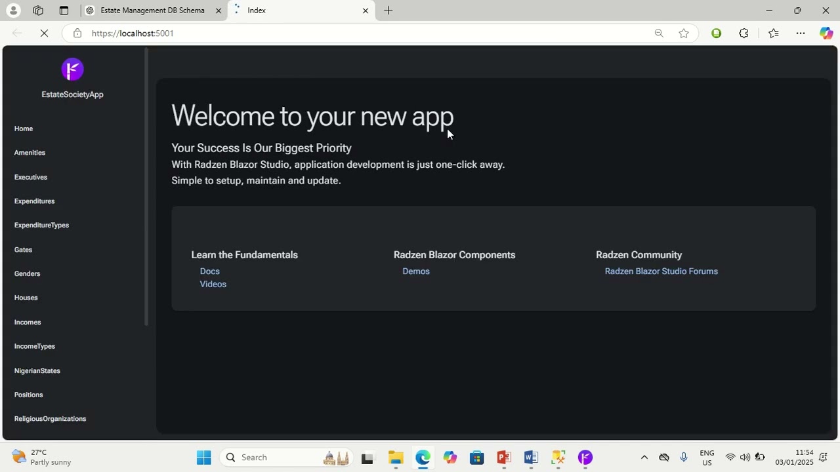Screen dimensions: 840x472
Task: Open ReligiousOrganizations in the sidebar
Action: point(50,419)
